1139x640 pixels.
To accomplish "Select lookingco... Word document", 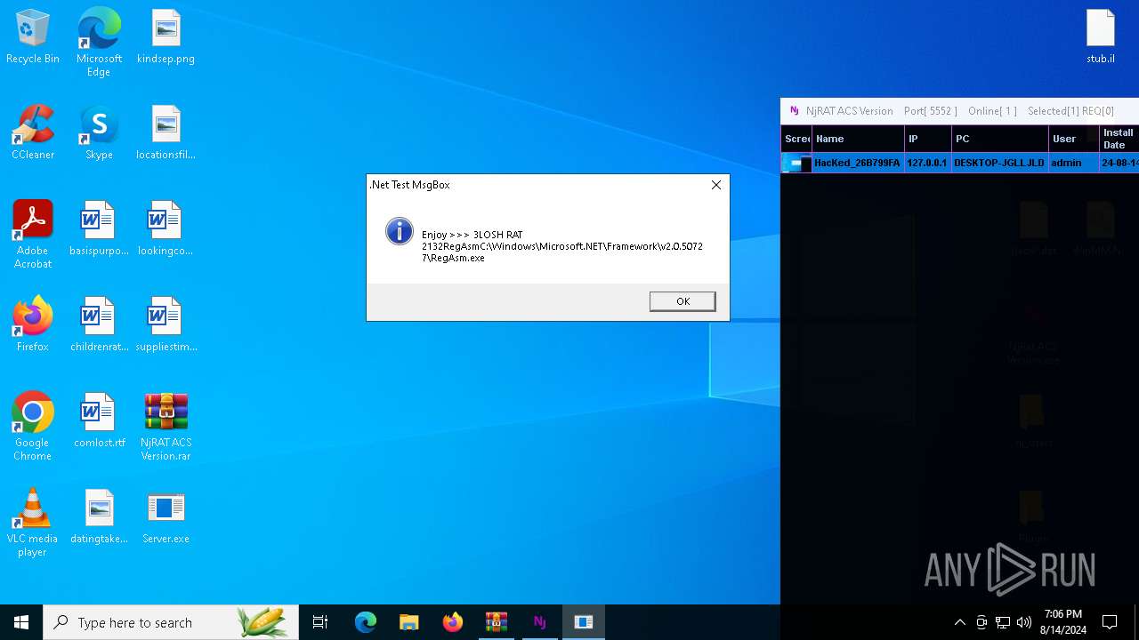I will (166, 229).
